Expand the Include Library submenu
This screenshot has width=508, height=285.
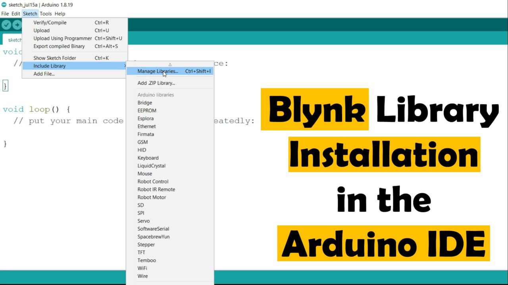point(75,66)
